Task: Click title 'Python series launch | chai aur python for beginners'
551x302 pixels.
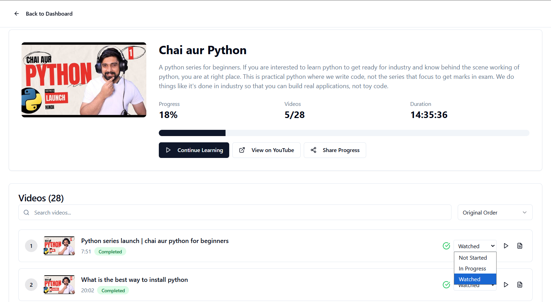Action: pyautogui.click(x=155, y=241)
